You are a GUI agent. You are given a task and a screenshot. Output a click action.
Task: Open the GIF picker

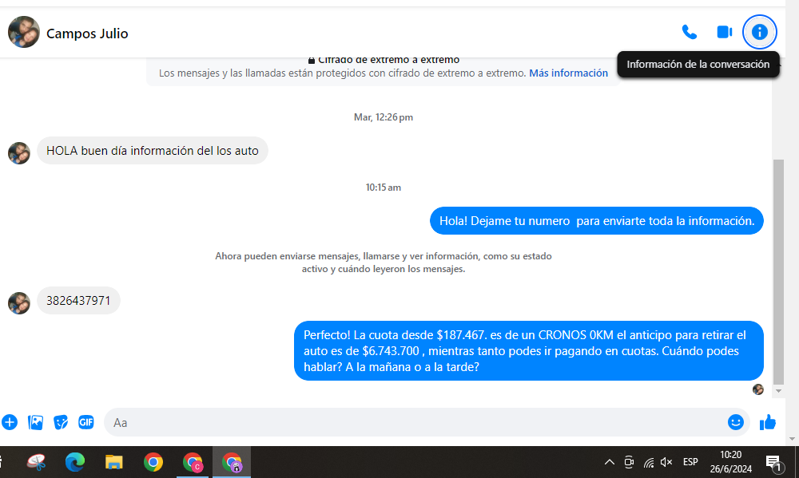85,422
